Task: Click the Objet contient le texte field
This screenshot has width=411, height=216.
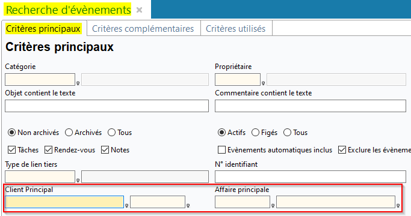Action: click(107, 106)
